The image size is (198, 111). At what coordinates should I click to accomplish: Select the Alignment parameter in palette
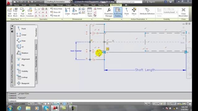[x=23, y=59]
